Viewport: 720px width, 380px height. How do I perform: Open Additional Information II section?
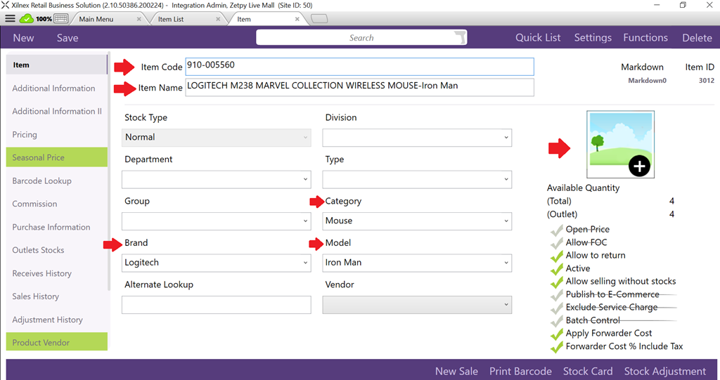56,111
